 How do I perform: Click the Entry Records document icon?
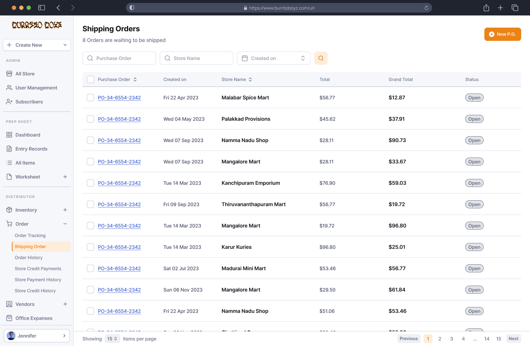pos(9,149)
